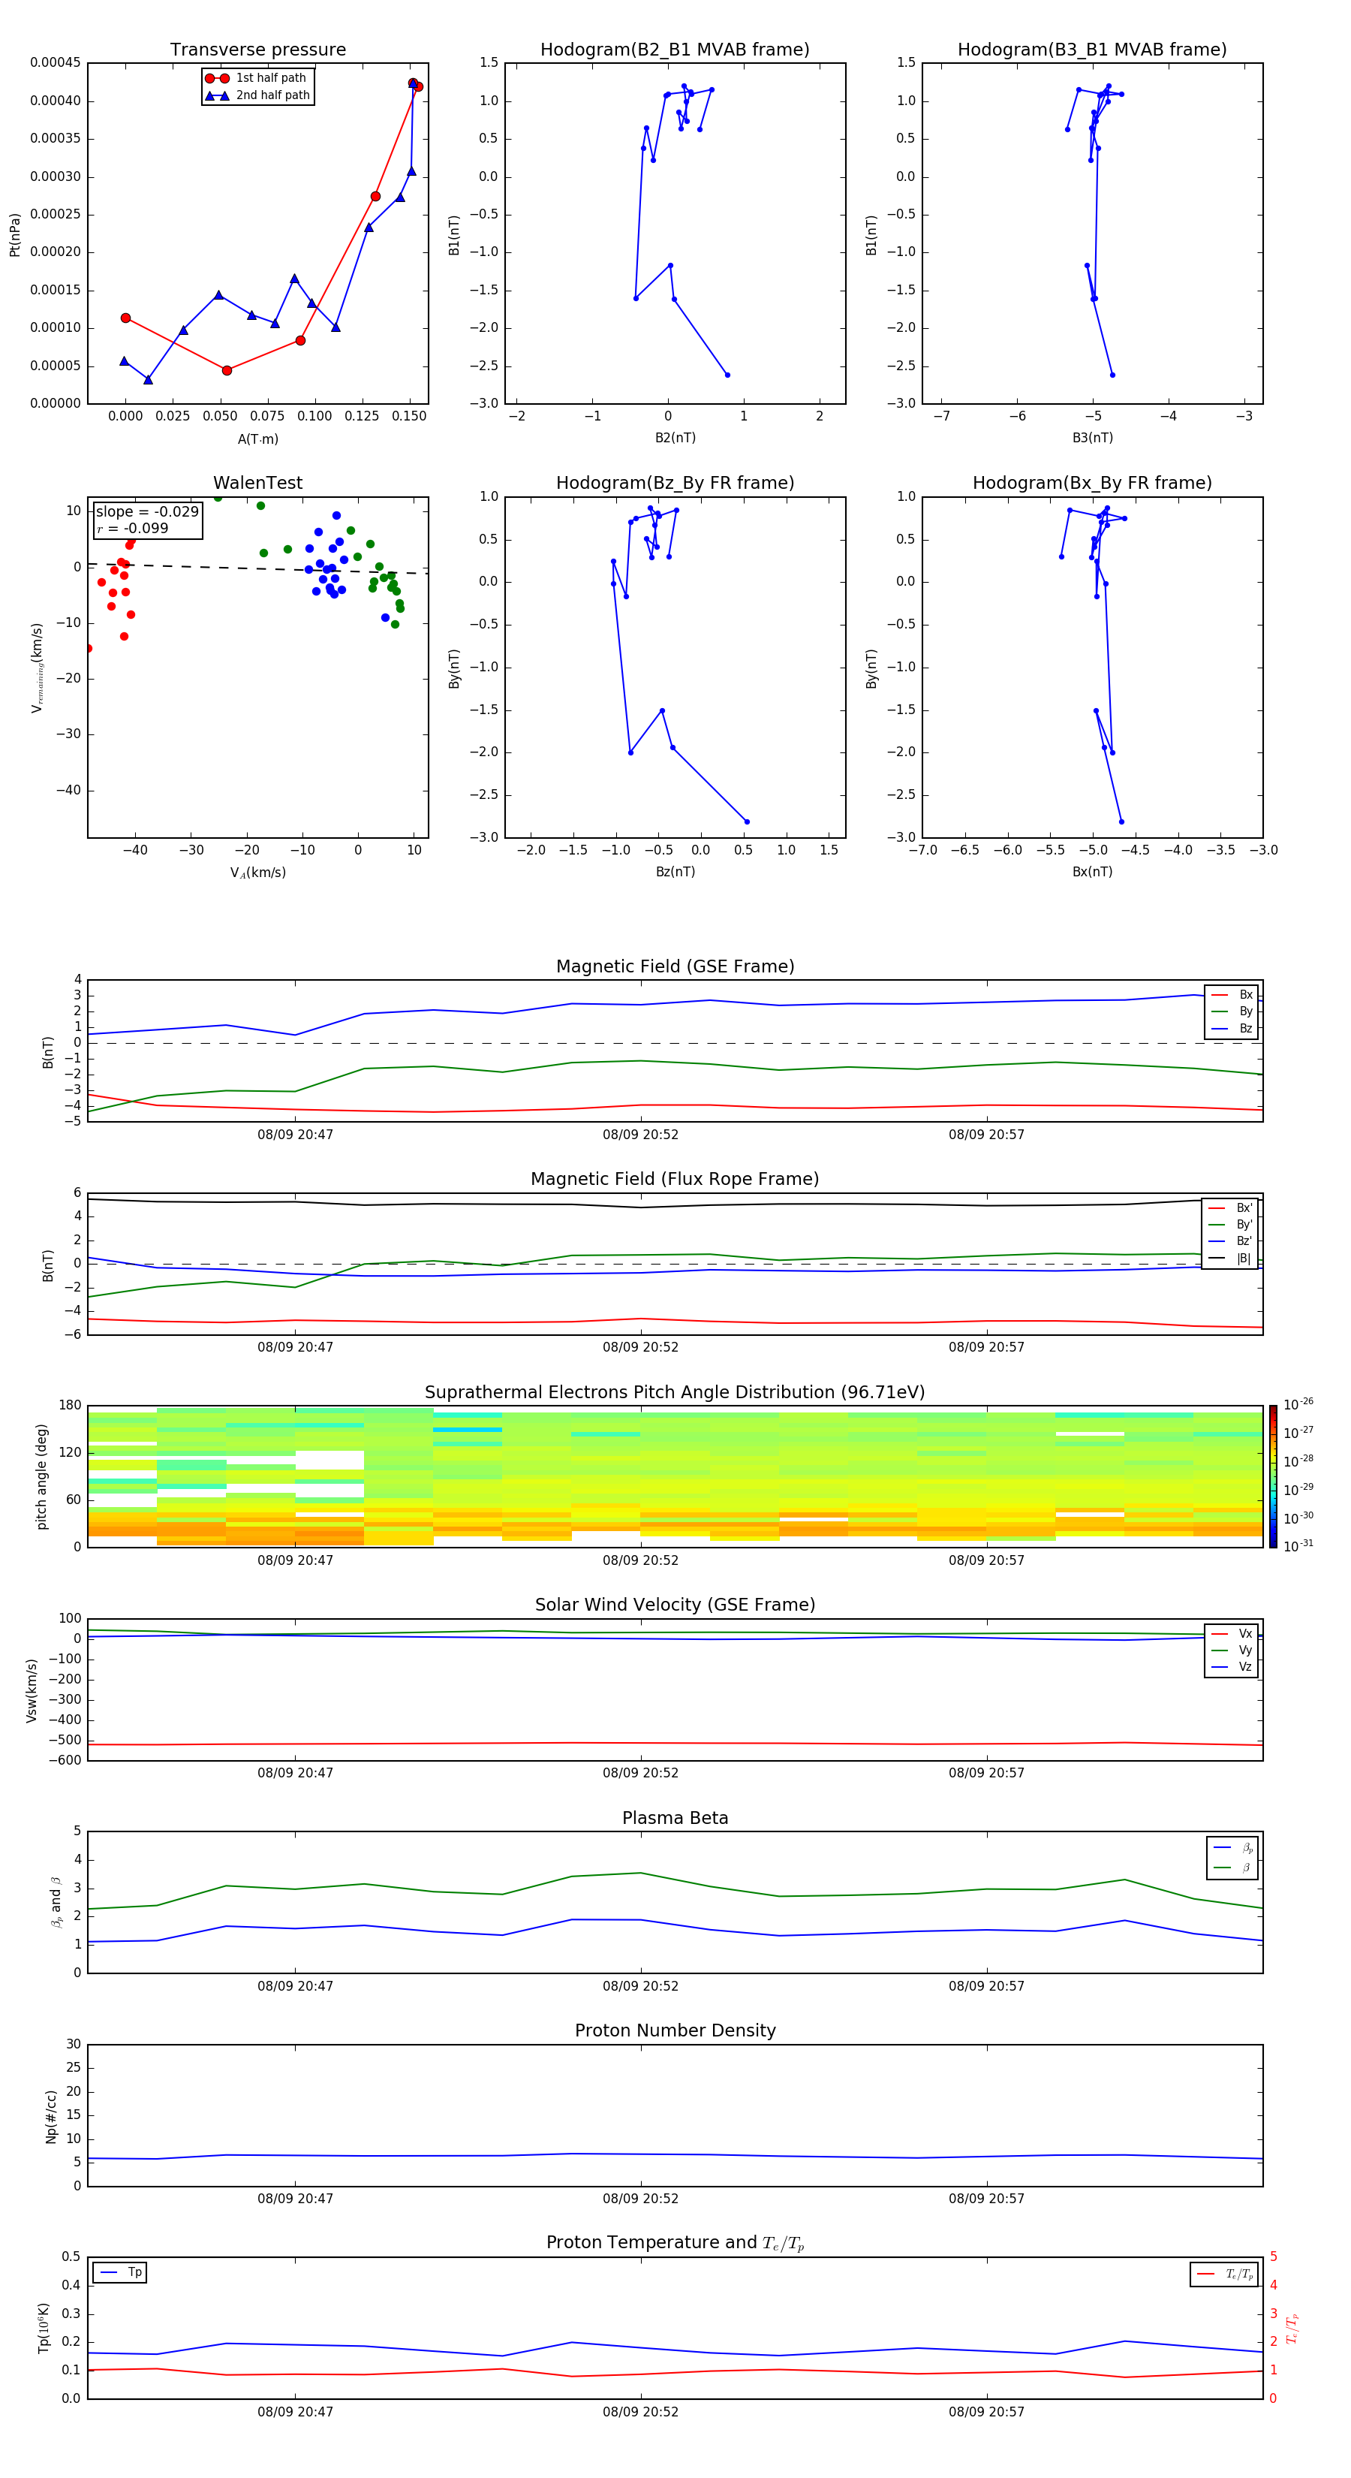Click the 'Hodogram(B2_B1 MVAB frame)' title
The image size is (1351, 2478).
[675, 50]
